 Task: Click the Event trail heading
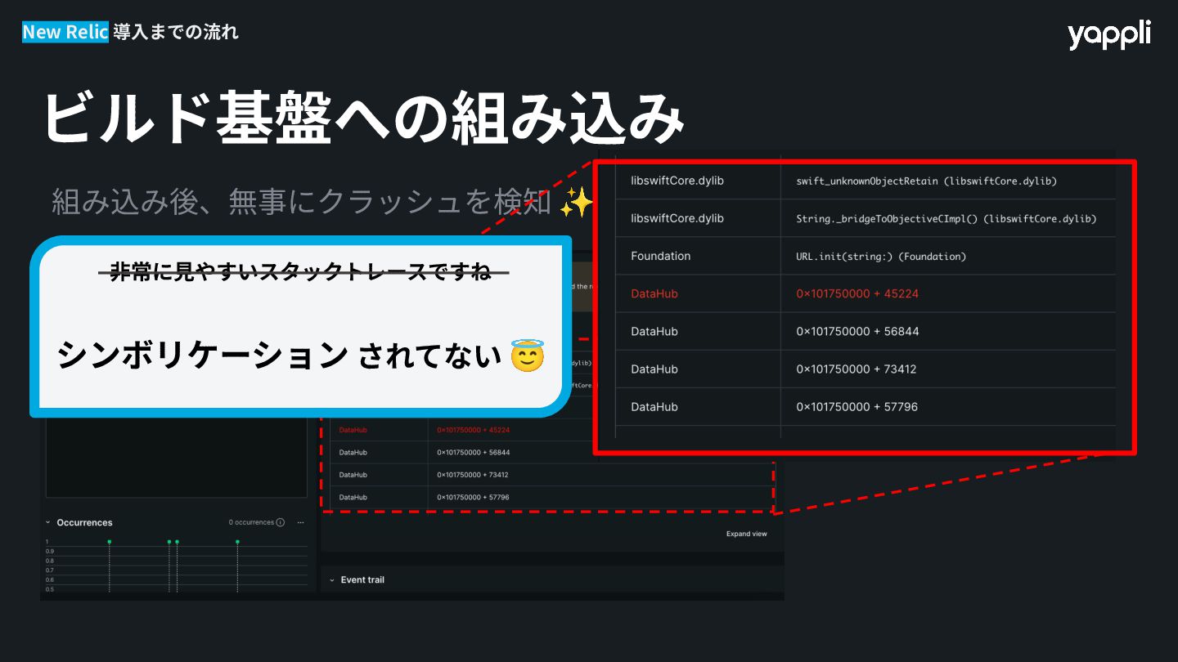(362, 580)
